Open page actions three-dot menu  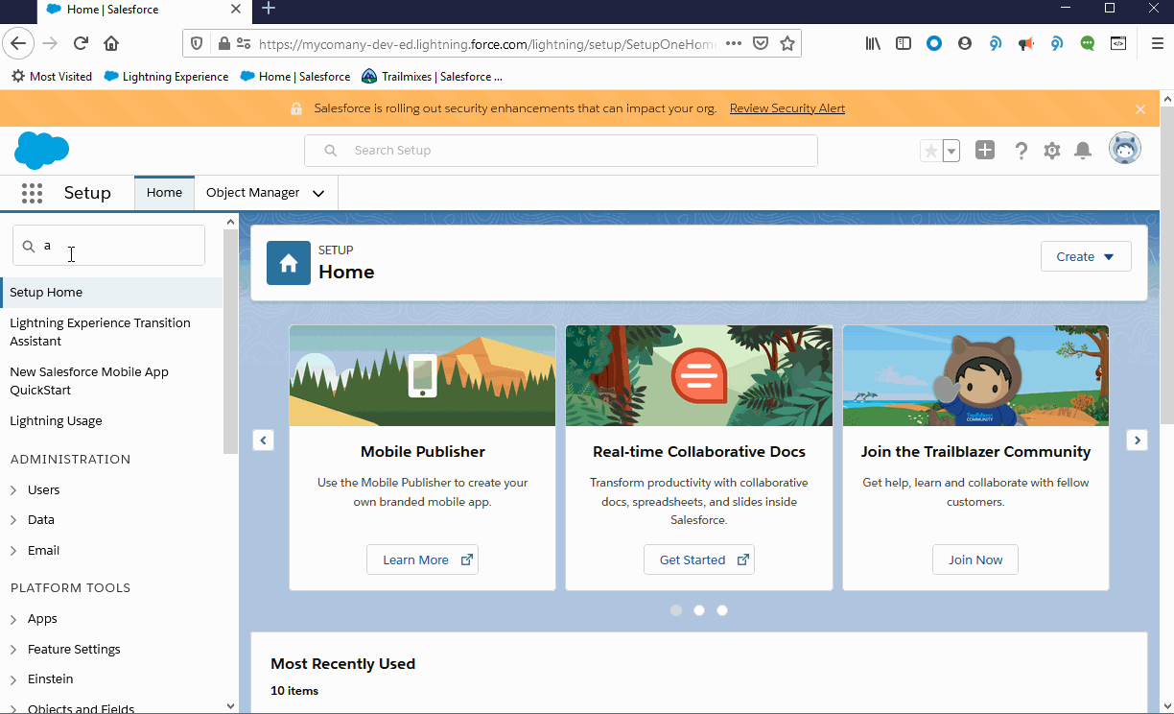pyautogui.click(x=734, y=43)
